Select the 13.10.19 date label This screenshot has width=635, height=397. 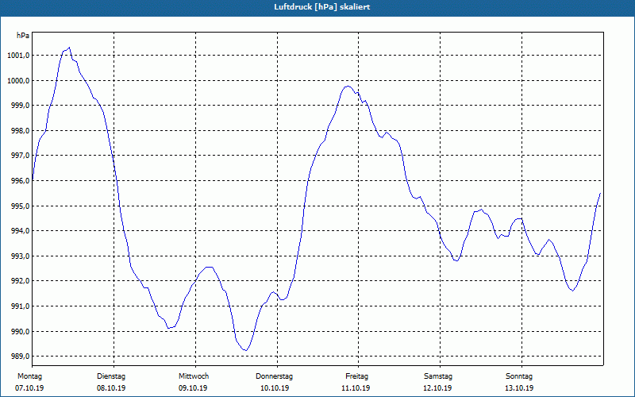pos(520,388)
